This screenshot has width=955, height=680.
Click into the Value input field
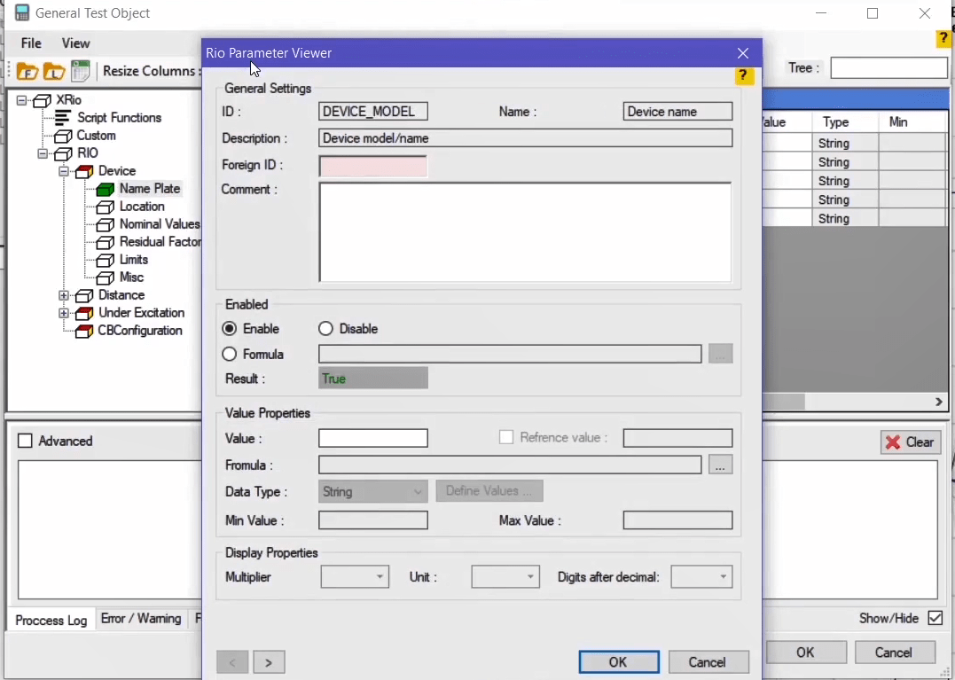click(372, 438)
